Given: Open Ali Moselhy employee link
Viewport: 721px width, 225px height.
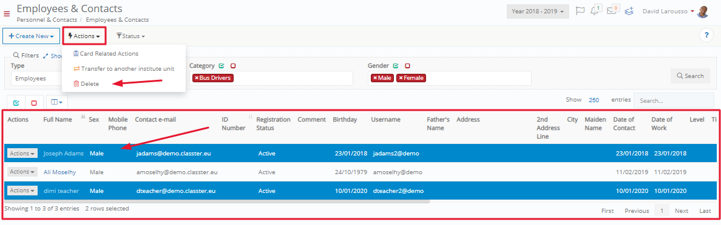Looking at the screenshot, I should point(59,172).
